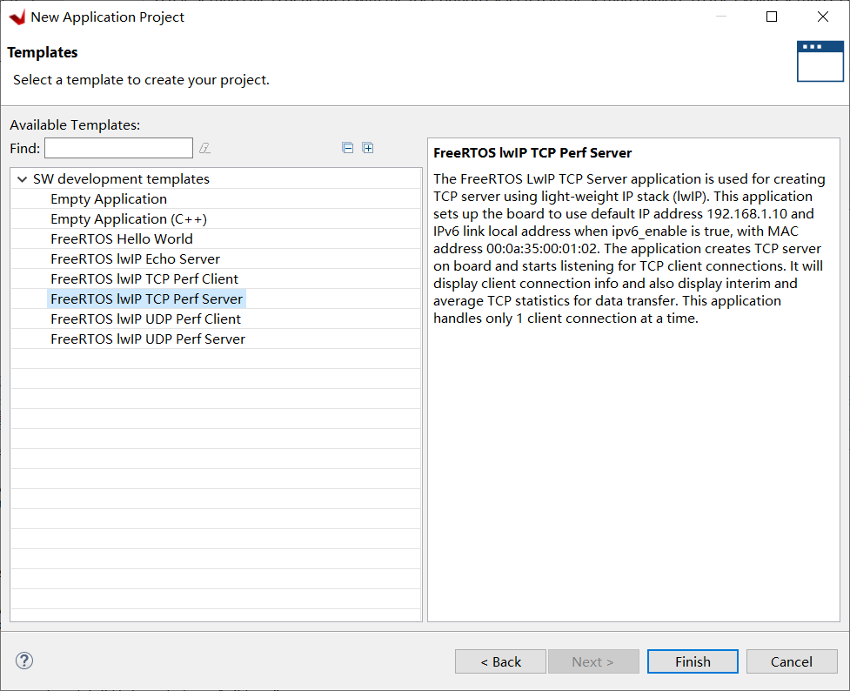The image size is (850, 691).
Task: Choose the FreeRTOS lwIP Echo Server template
Action: (135, 259)
